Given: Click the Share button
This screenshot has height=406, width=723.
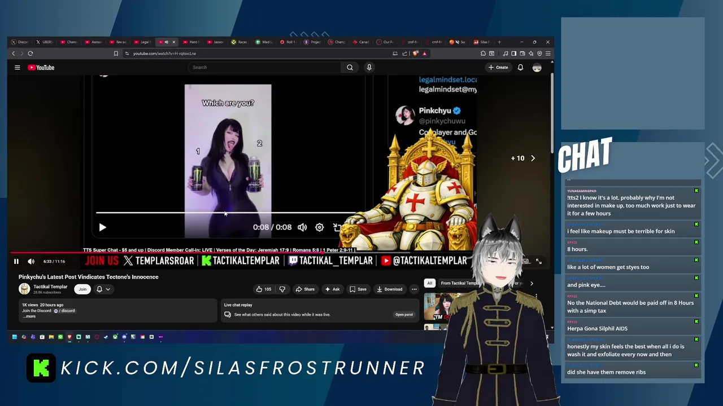Looking at the screenshot, I should click(305, 289).
